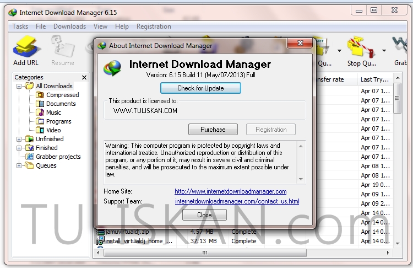This screenshot has height=268, width=413.
Task: Click download list scroll up arrow
Action: (398, 78)
